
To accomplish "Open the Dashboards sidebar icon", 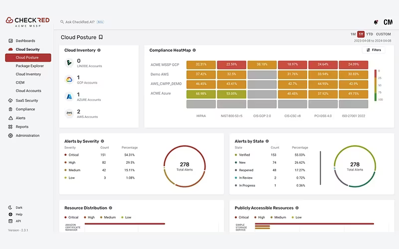I will coord(10,41).
